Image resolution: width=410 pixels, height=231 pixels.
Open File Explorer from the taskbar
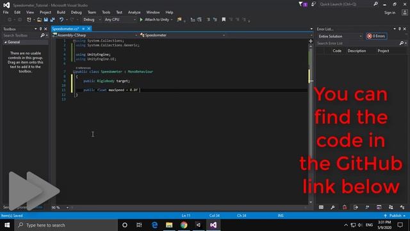(169, 225)
